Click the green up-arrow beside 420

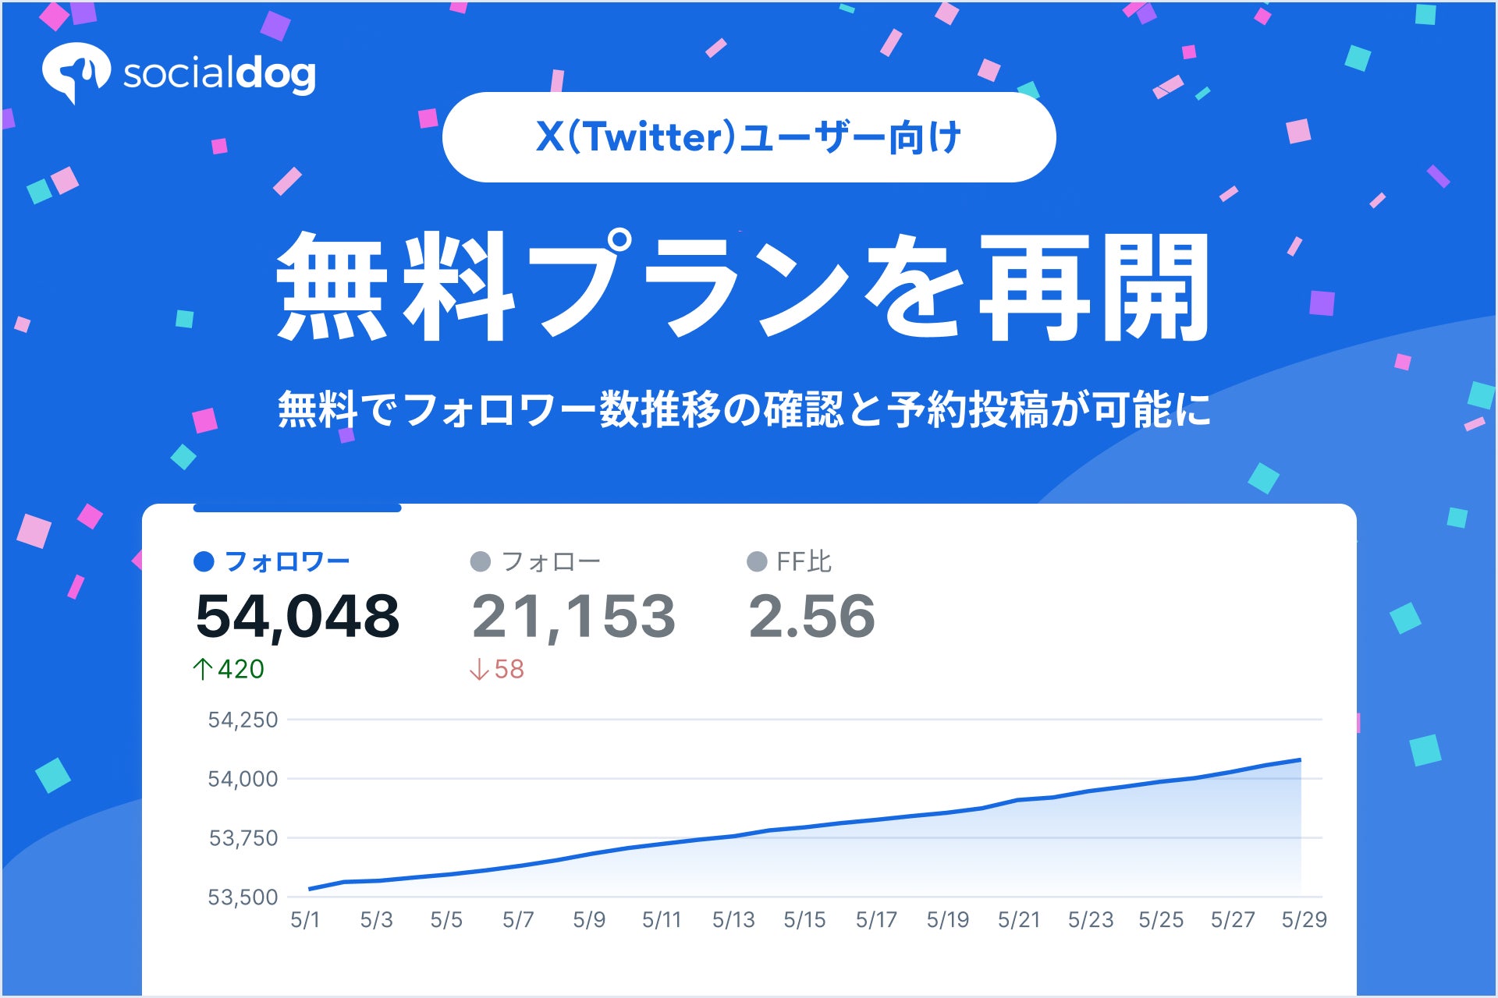coord(203,669)
